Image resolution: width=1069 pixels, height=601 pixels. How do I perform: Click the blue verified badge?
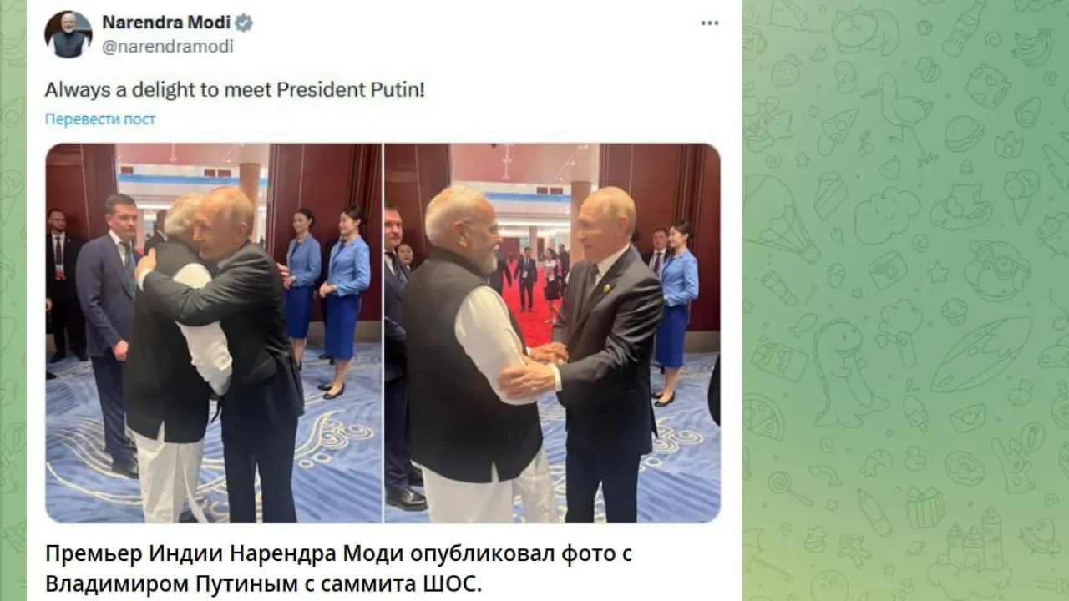[x=244, y=23]
